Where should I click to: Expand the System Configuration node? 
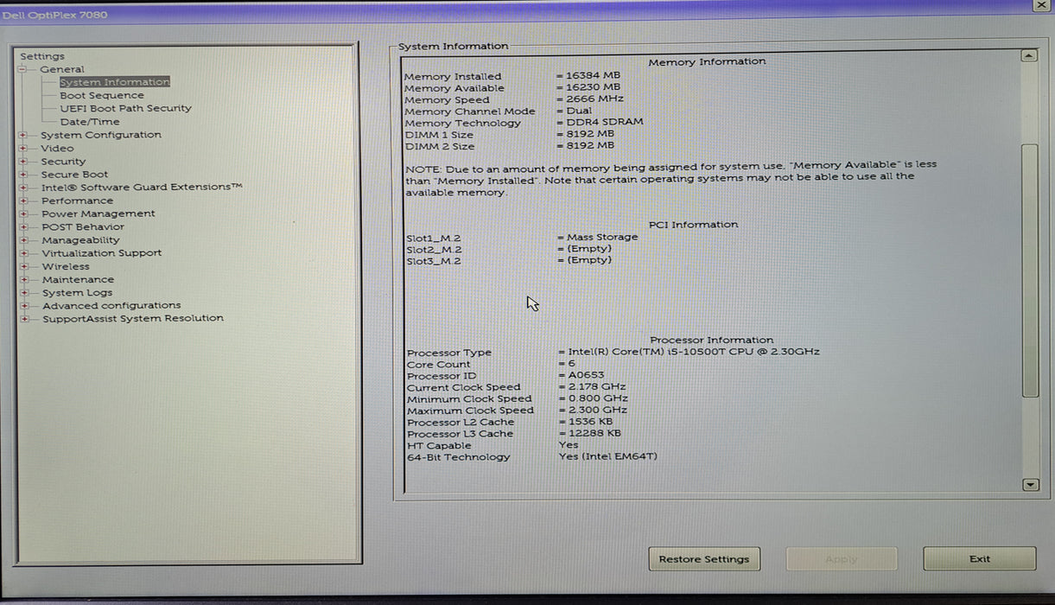[23, 135]
